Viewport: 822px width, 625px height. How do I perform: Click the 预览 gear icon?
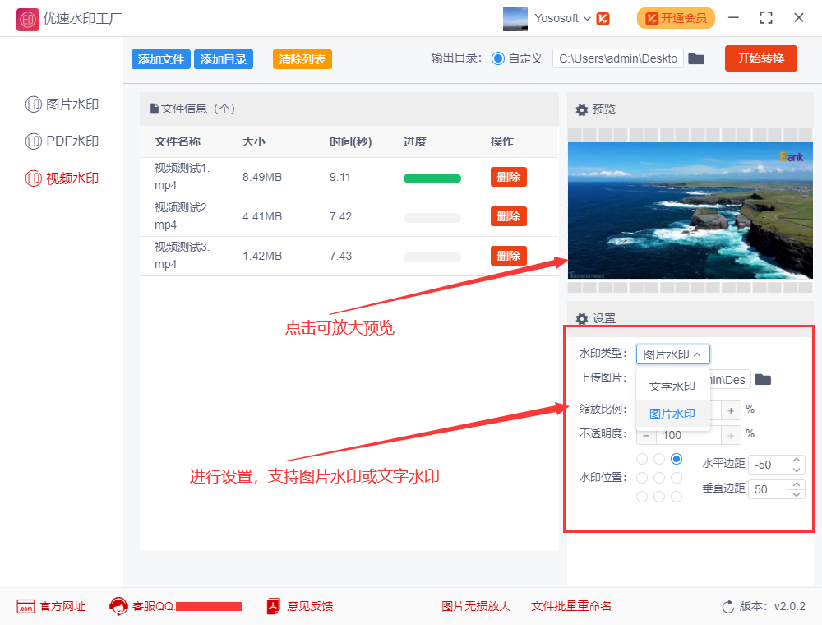581,109
